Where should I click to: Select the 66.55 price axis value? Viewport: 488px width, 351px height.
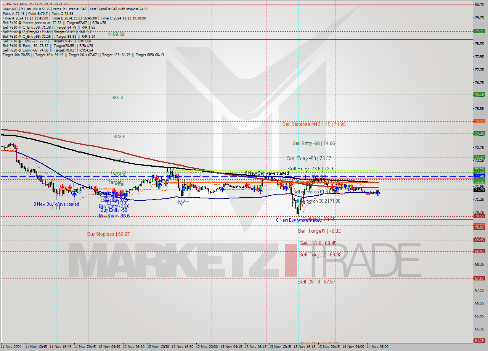click(x=479, y=303)
